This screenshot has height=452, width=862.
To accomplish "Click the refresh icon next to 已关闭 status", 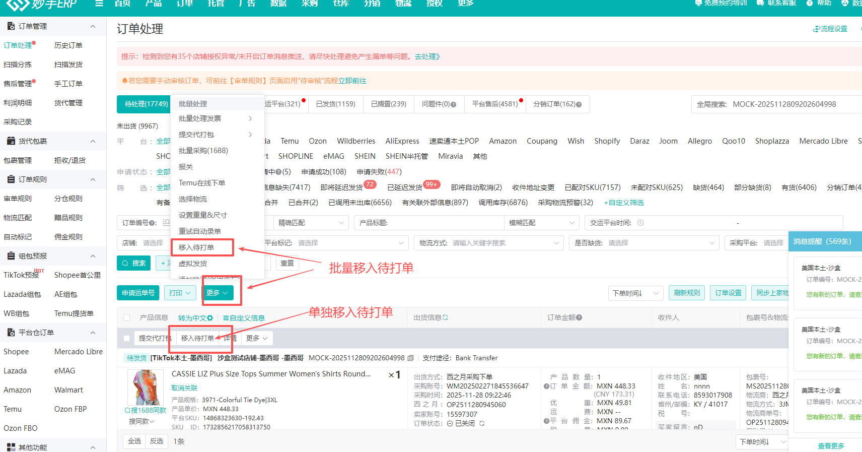I will click(482, 423).
